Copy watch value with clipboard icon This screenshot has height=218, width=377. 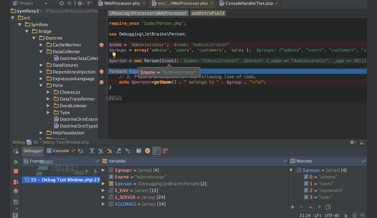point(328,207)
